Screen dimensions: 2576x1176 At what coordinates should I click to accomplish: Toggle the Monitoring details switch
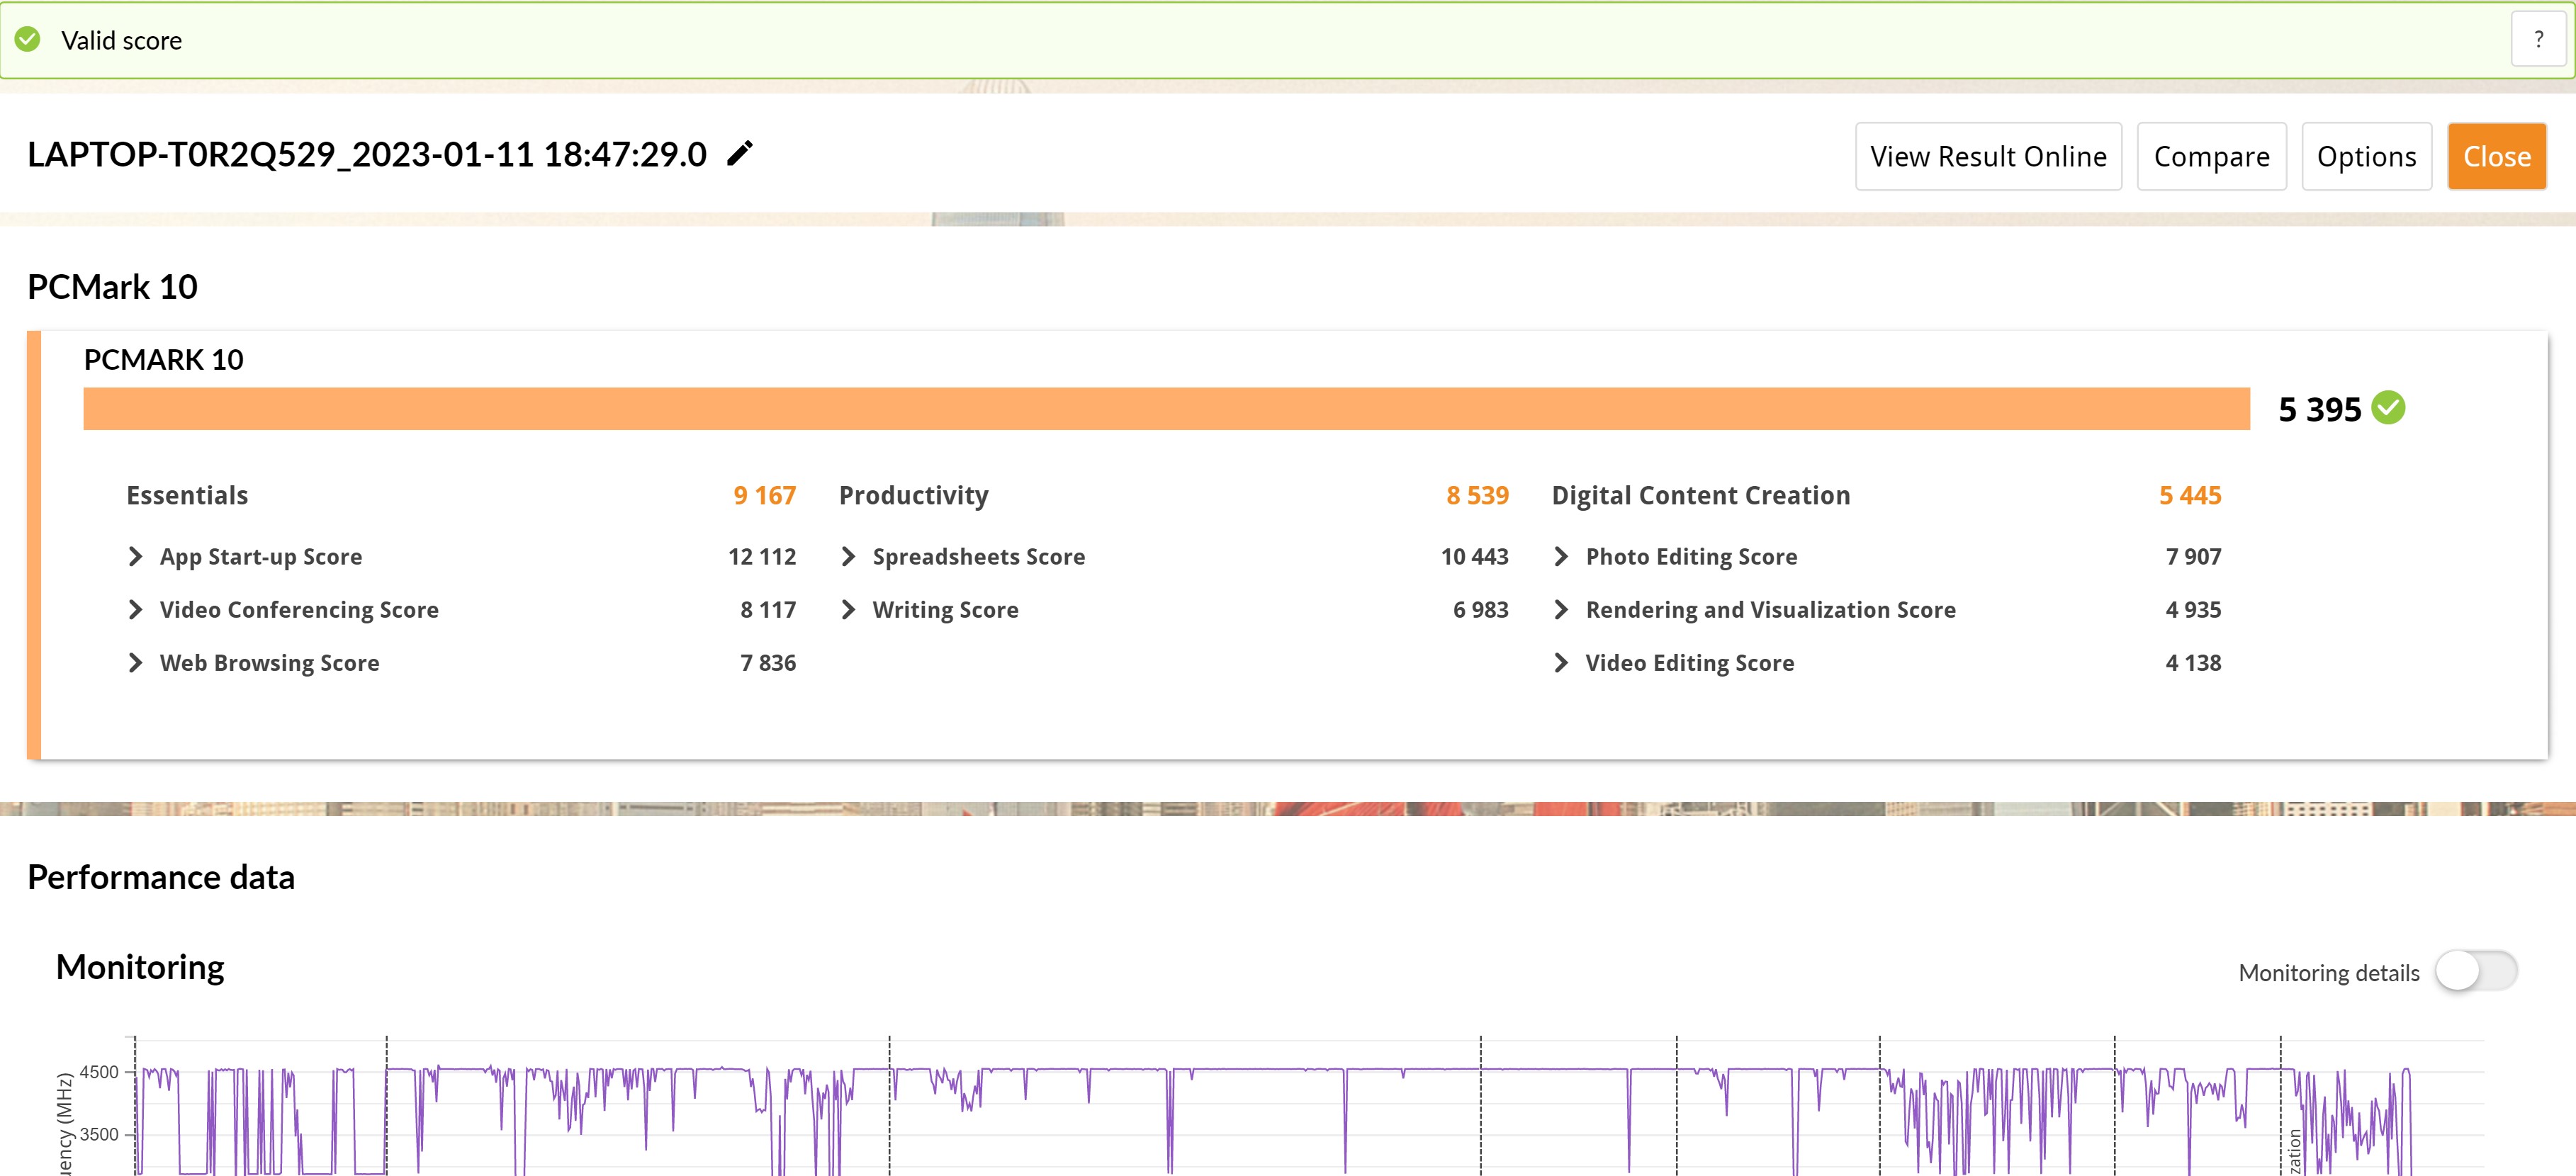[x=2476, y=971]
